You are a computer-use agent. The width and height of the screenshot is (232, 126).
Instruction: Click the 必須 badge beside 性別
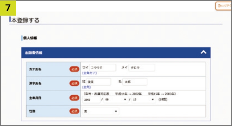point(74,111)
